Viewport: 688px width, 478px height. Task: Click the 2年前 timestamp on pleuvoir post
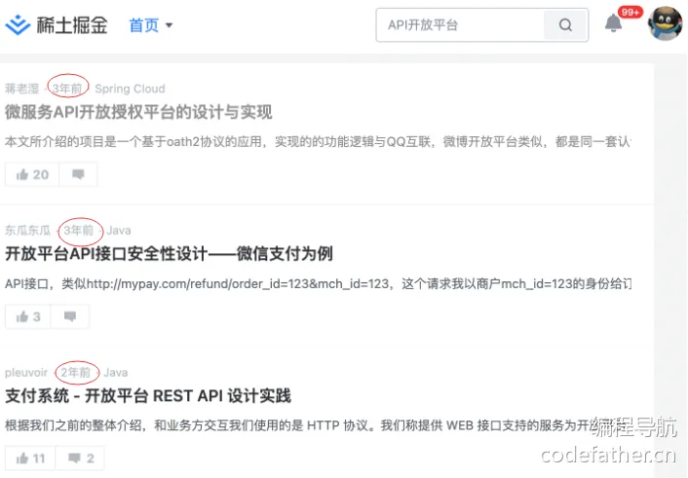(75, 372)
